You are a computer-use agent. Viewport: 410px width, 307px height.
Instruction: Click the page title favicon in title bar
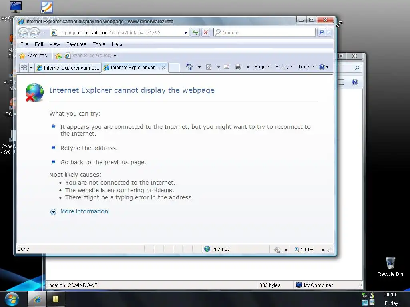point(21,22)
